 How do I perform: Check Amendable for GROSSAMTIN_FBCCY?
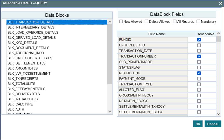199,95
